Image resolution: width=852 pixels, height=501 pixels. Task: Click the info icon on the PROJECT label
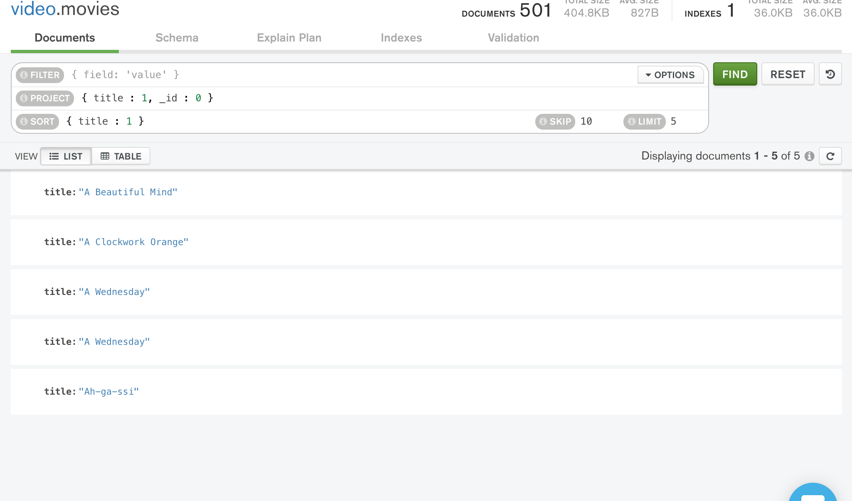(x=24, y=98)
